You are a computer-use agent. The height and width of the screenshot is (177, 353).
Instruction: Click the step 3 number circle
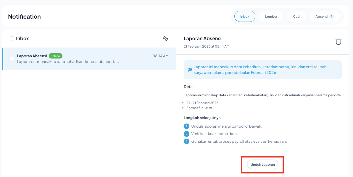pyautogui.click(x=186, y=142)
